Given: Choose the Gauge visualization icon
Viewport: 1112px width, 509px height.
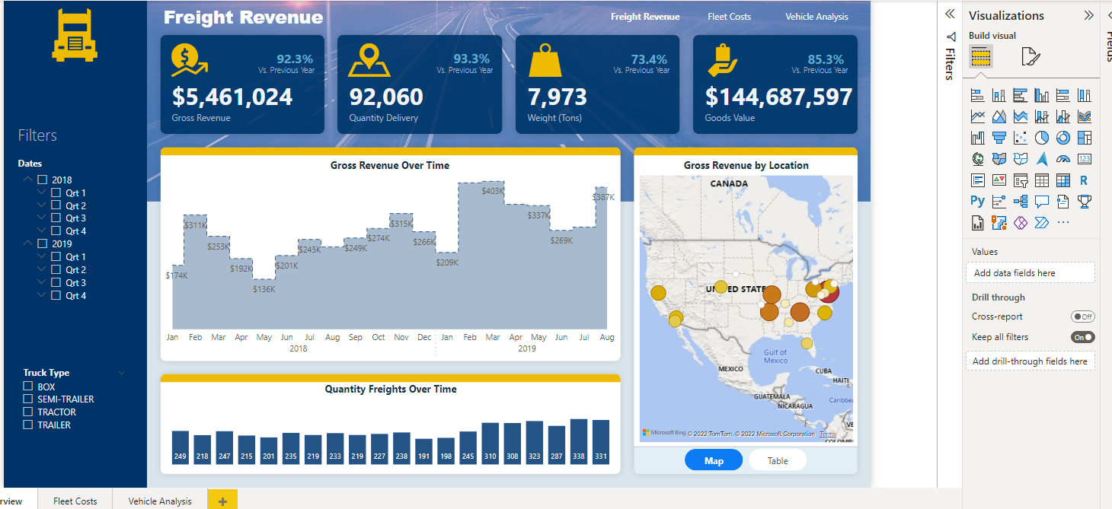Looking at the screenshot, I should (x=1062, y=158).
